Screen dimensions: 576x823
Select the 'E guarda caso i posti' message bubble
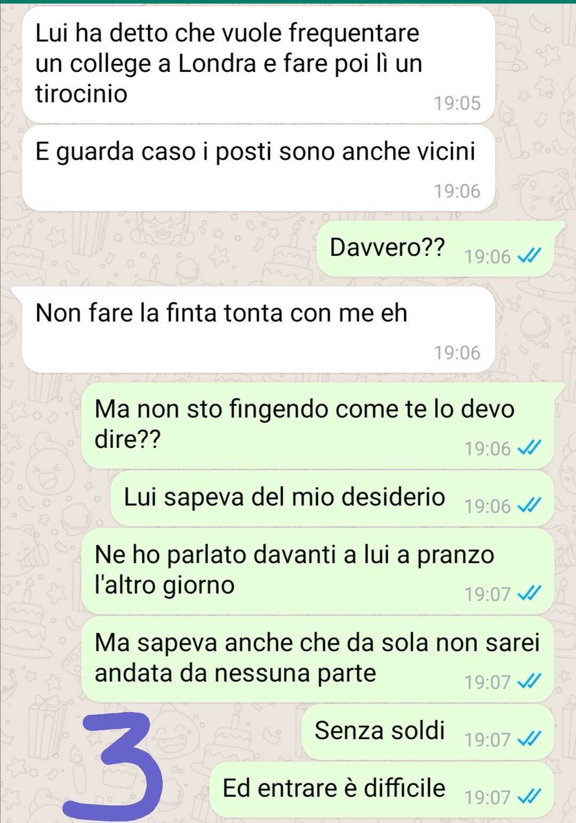pos(259,168)
